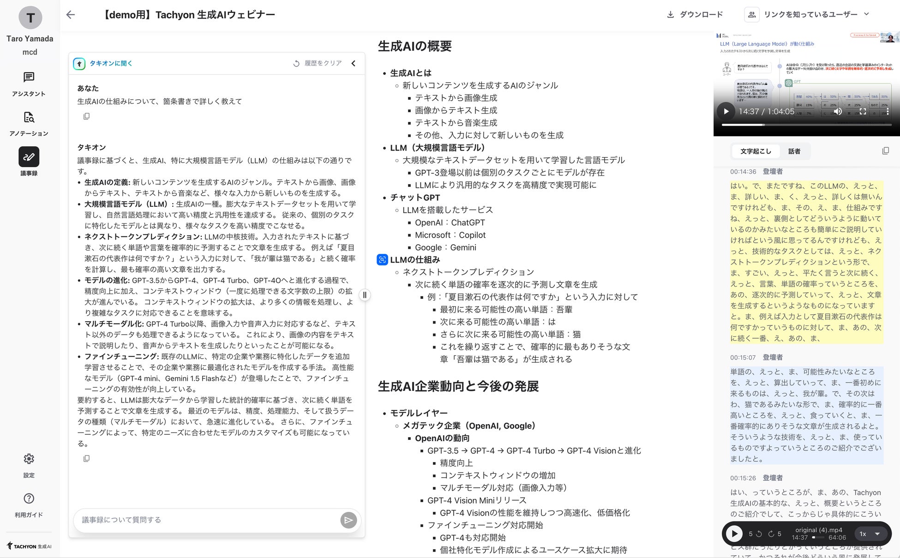Play audio in the bottom player bar

click(734, 534)
